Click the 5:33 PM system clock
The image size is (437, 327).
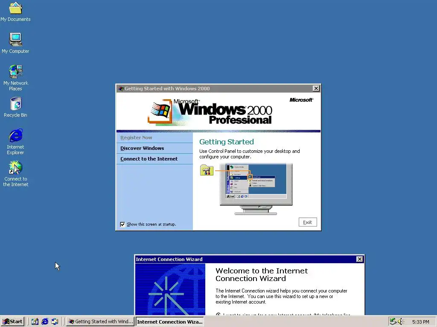click(420, 322)
